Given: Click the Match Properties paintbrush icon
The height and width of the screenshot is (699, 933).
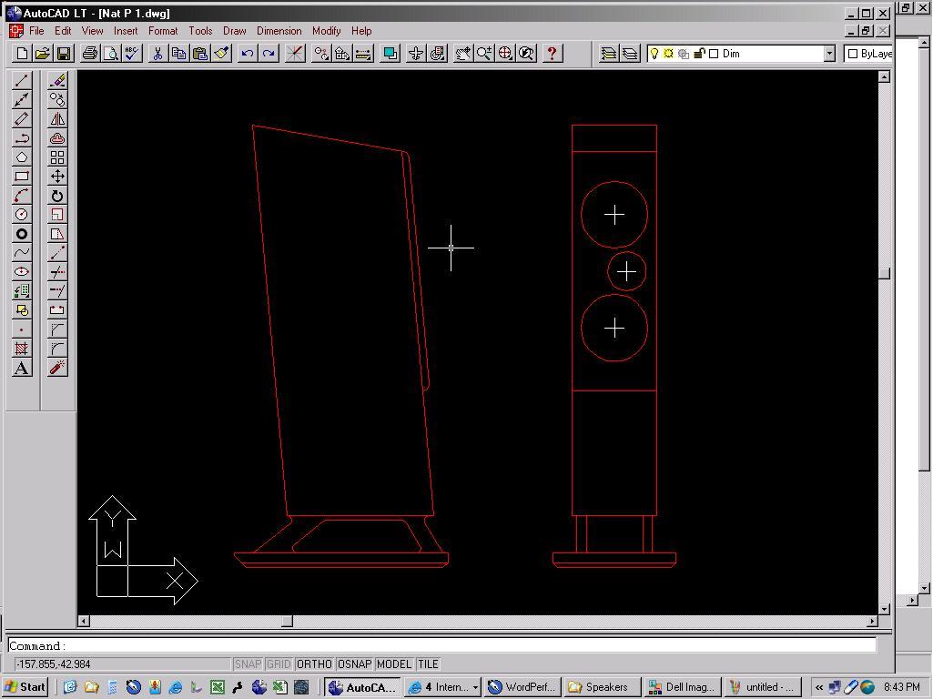Looking at the screenshot, I should pyautogui.click(x=222, y=54).
